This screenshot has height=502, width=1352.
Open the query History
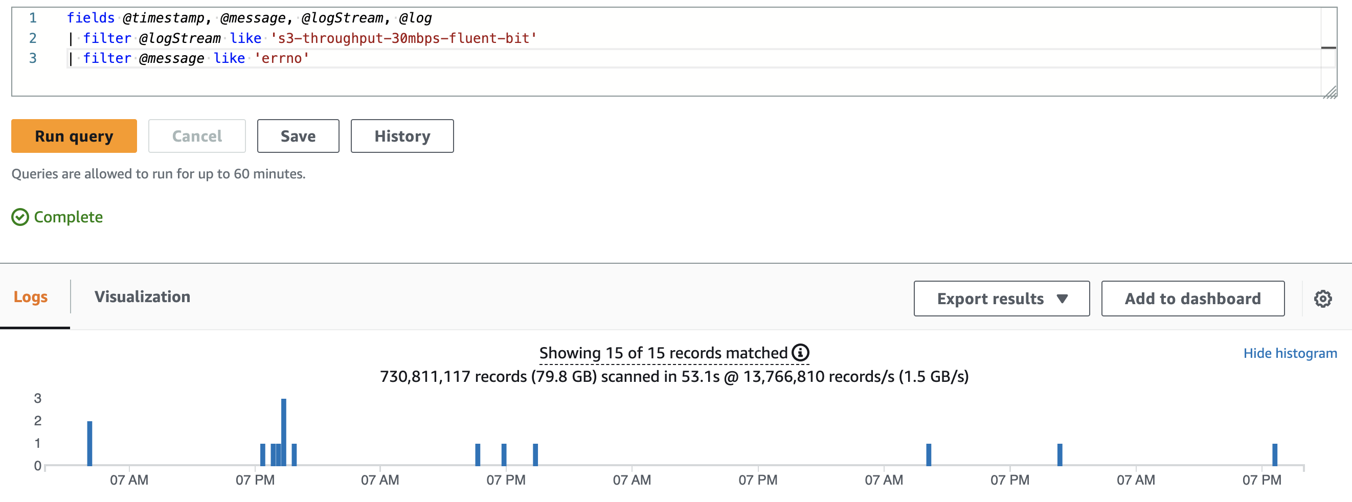[402, 136]
